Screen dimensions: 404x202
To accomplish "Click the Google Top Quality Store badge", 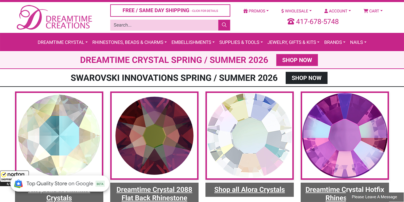I will 60,184.
